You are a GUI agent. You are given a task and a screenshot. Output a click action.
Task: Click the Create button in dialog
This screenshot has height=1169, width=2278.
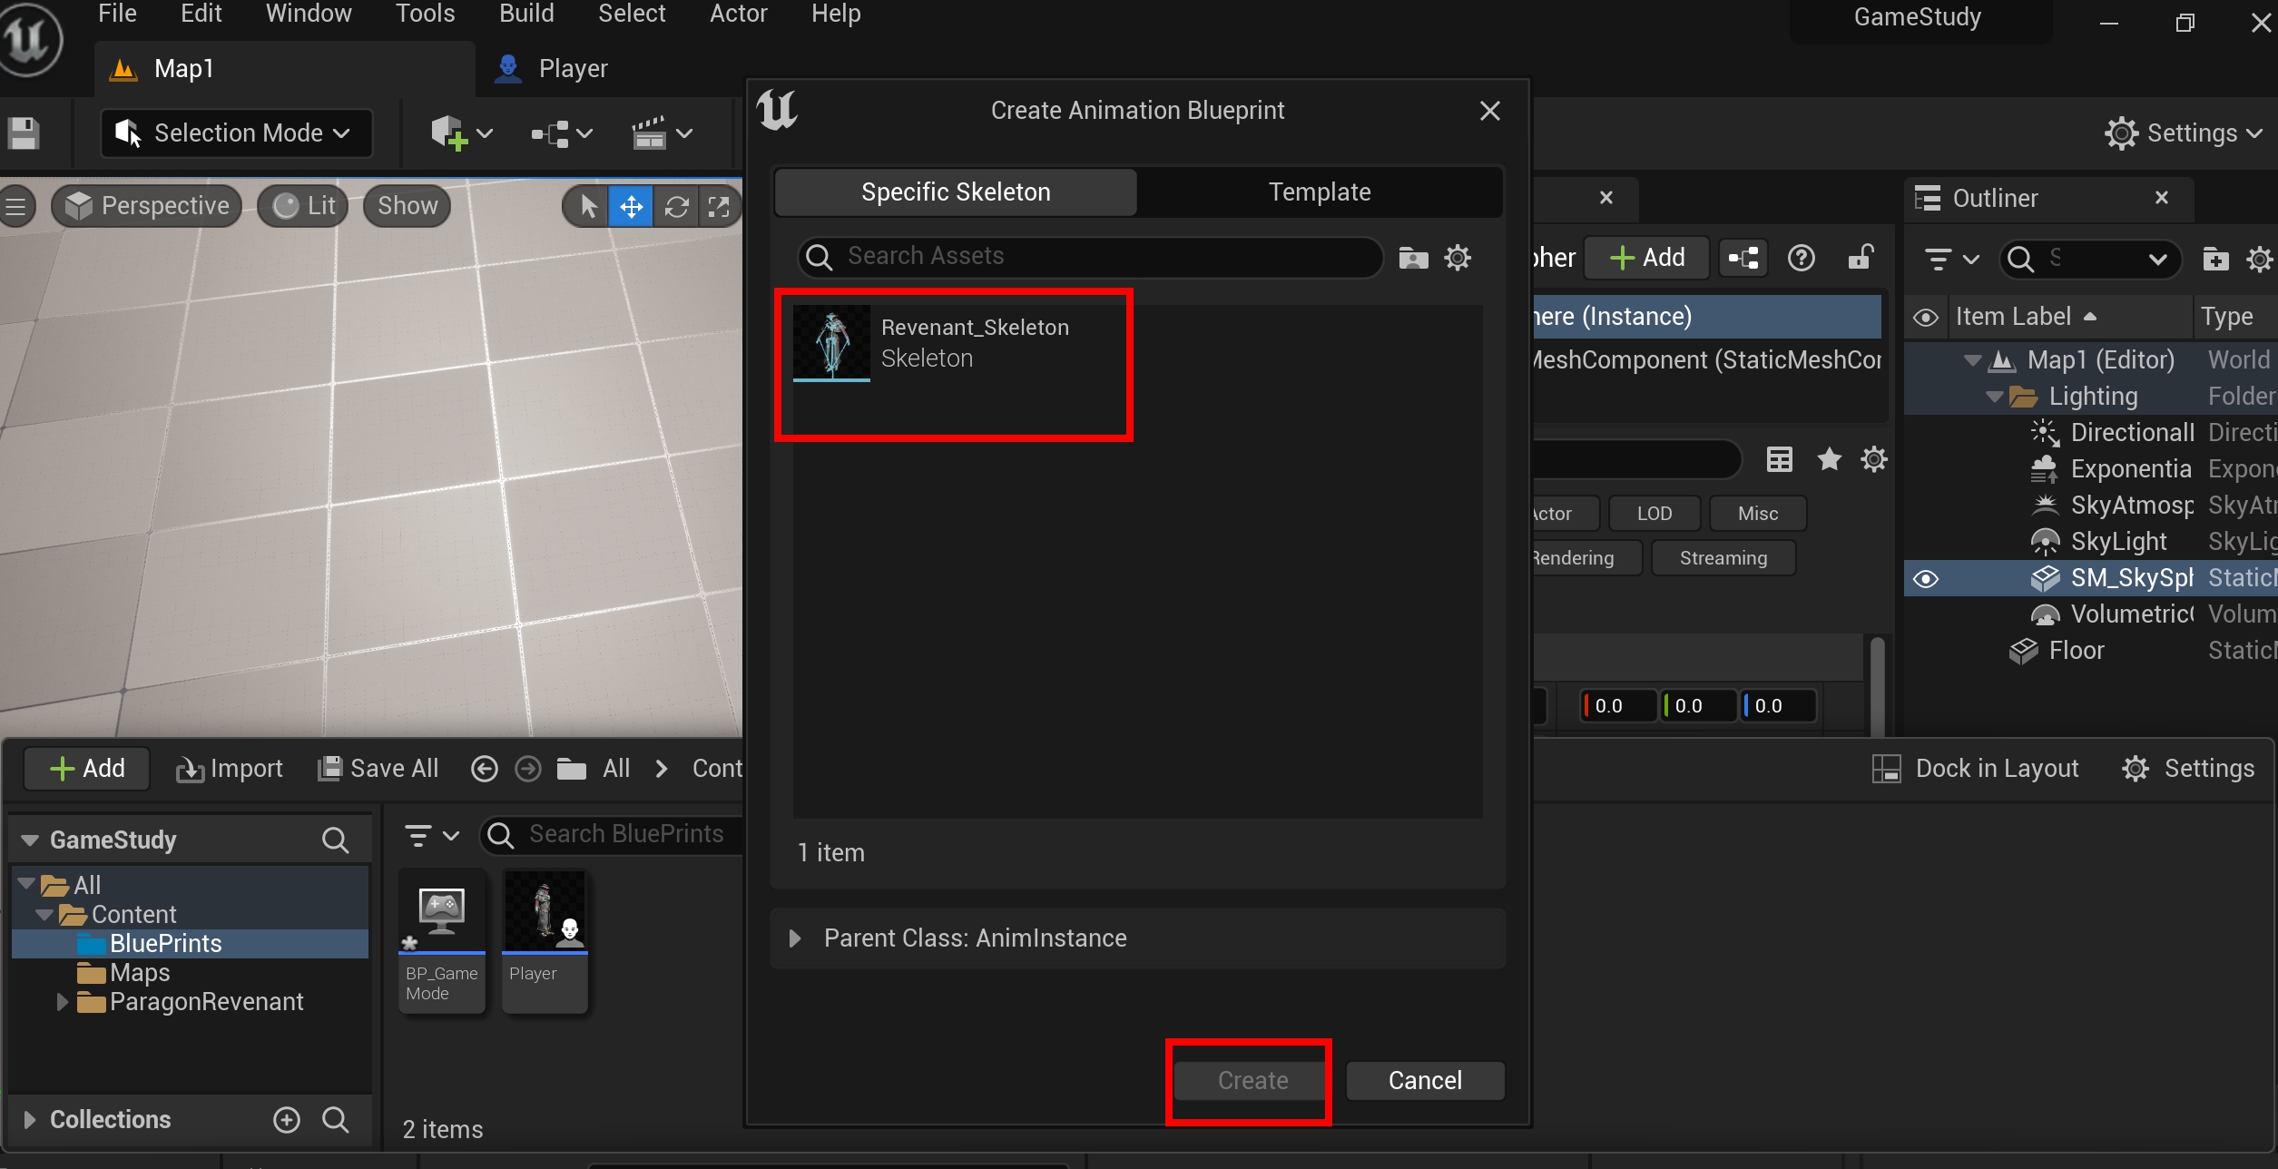click(x=1252, y=1081)
